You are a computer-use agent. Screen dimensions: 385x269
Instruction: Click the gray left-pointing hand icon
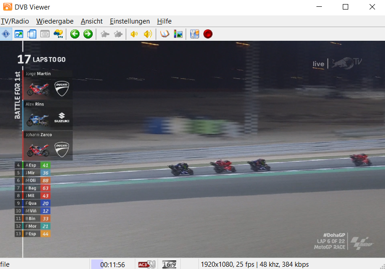coord(105,34)
